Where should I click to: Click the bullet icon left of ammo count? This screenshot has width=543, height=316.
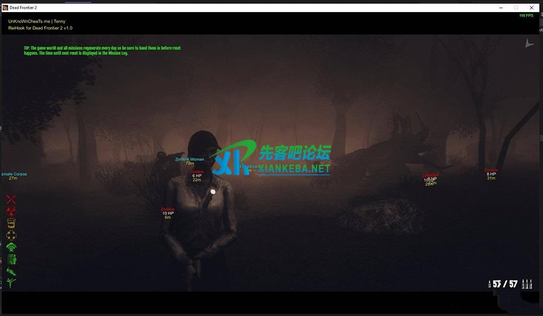click(489, 284)
